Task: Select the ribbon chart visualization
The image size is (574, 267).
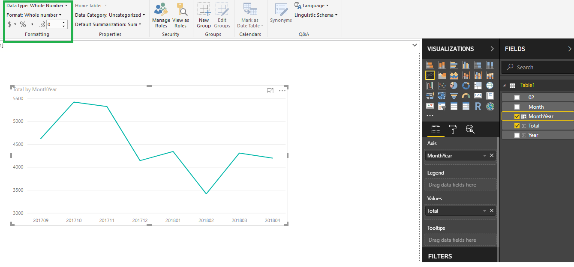Action: [490, 76]
